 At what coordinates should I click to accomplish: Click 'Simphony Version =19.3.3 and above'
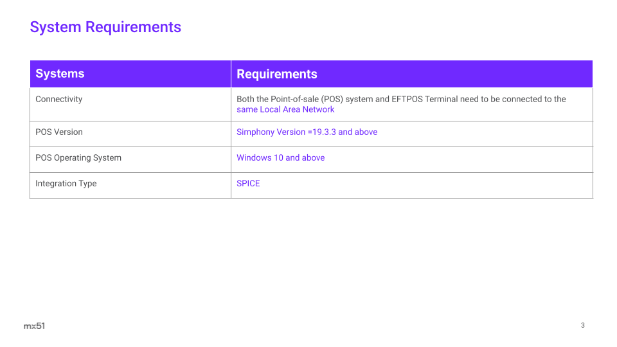[307, 132]
